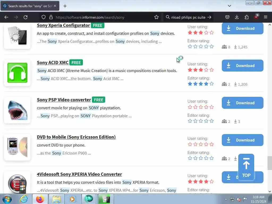Close the sony search results tab
Screen dimensions: 272x204
pyautogui.click(x=55, y=6)
